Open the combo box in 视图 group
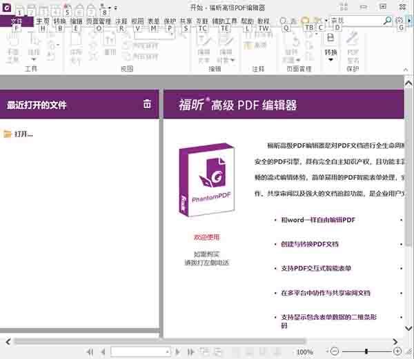This screenshot has width=414, height=359. [154, 35]
